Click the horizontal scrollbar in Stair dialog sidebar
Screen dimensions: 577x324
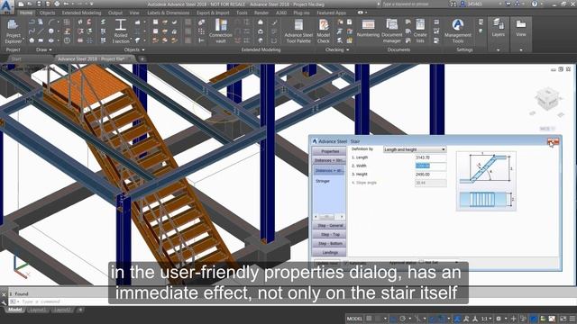click(x=328, y=217)
